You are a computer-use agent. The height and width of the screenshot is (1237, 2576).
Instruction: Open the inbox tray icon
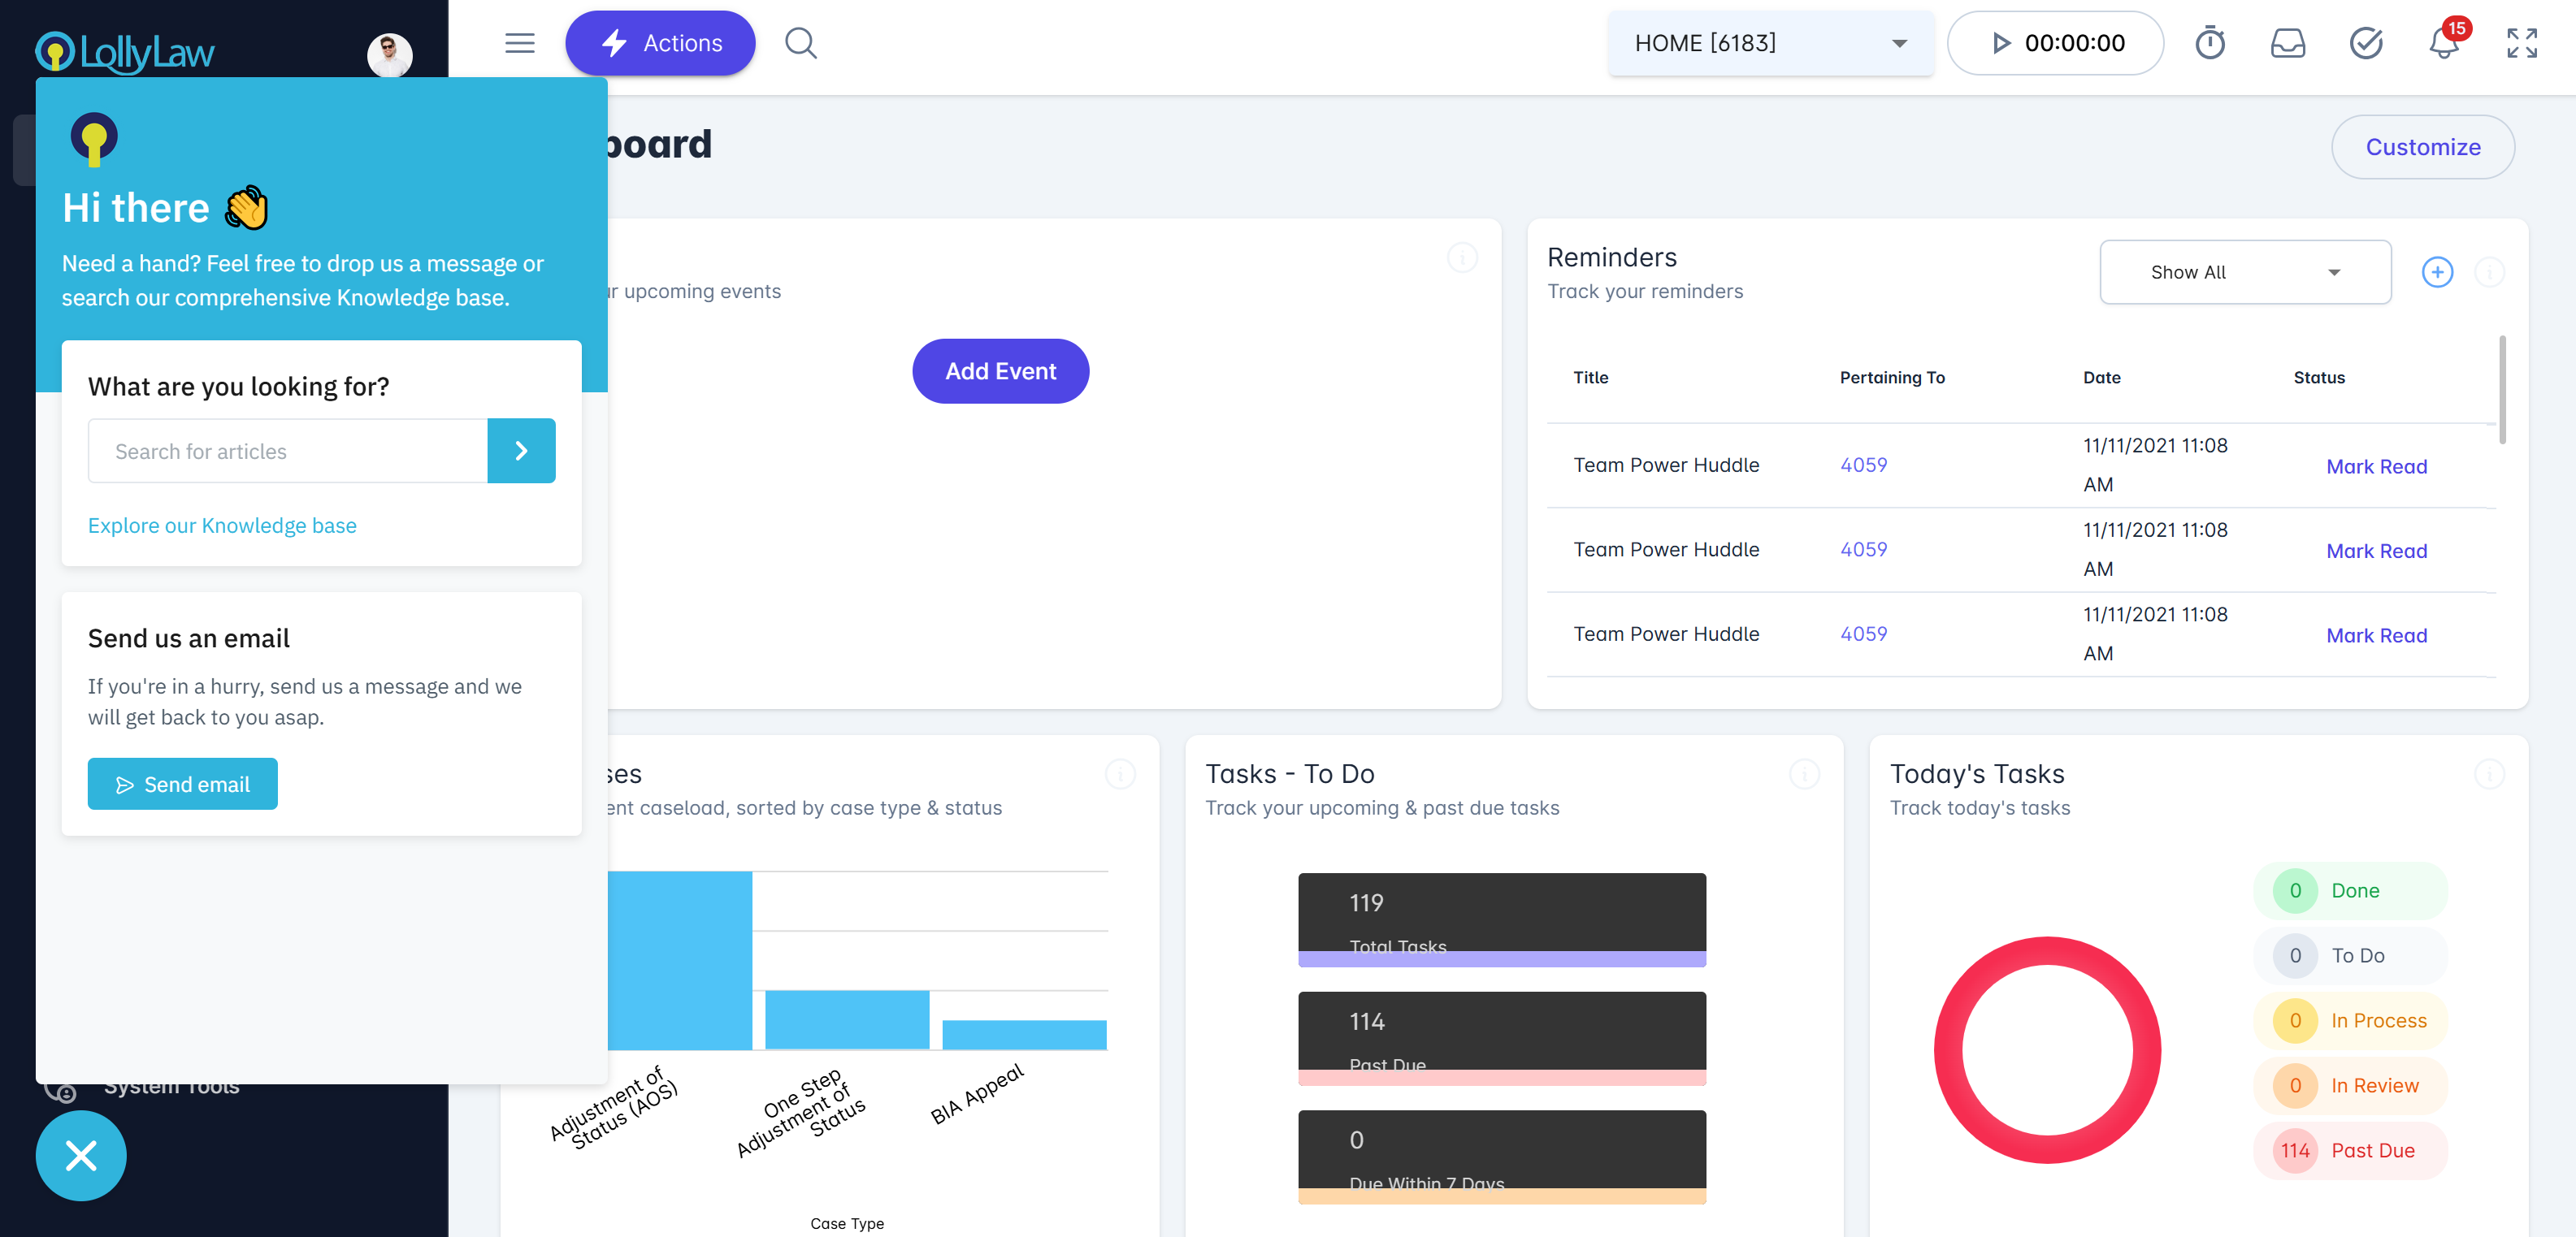(x=2287, y=43)
